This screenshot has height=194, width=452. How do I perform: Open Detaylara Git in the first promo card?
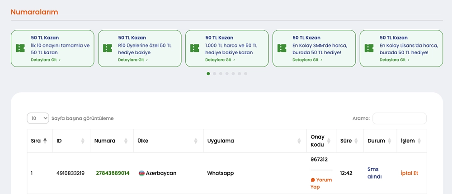pos(45,60)
